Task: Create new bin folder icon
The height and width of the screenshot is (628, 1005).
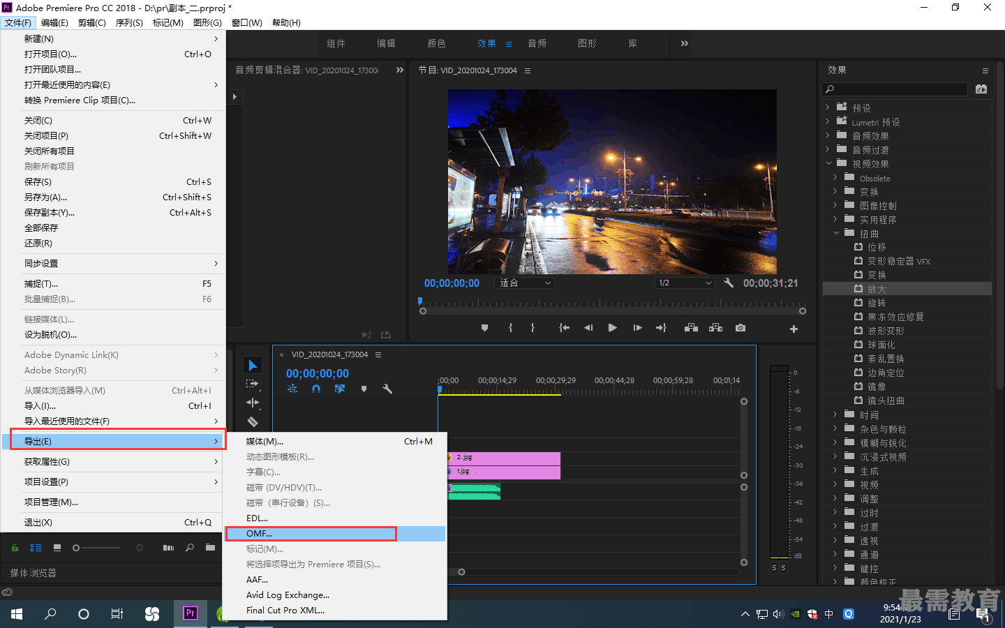Action: click(210, 548)
